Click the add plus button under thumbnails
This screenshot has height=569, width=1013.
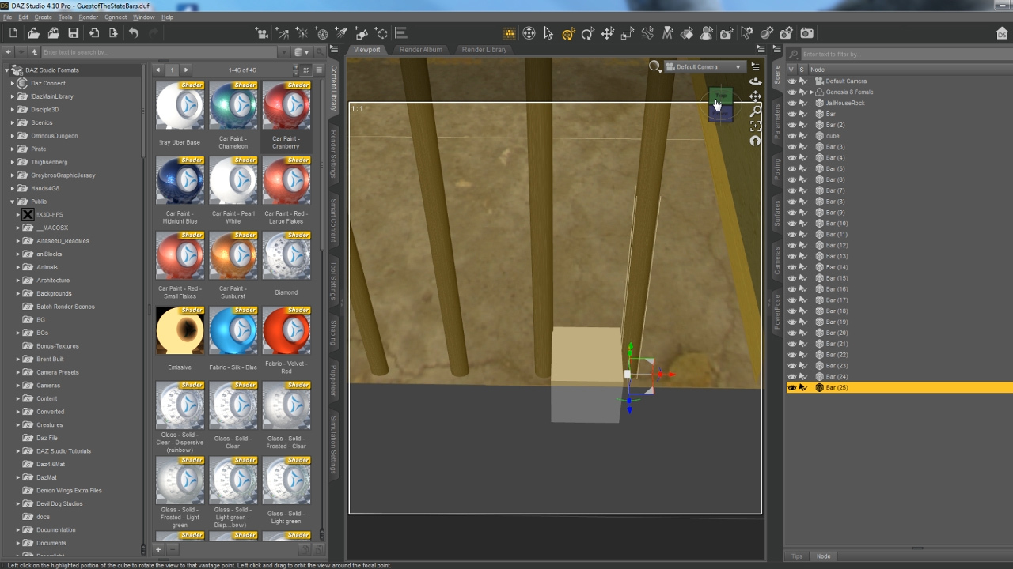coord(158,549)
